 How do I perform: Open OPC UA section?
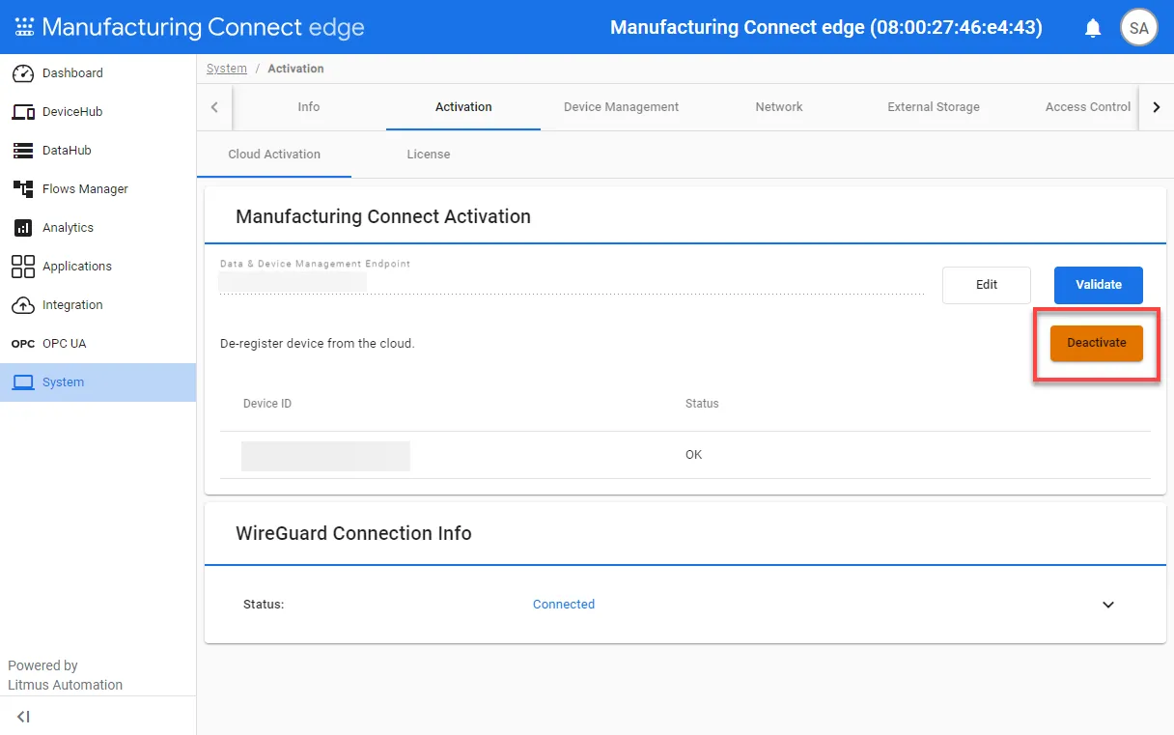[x=98, y=344]
